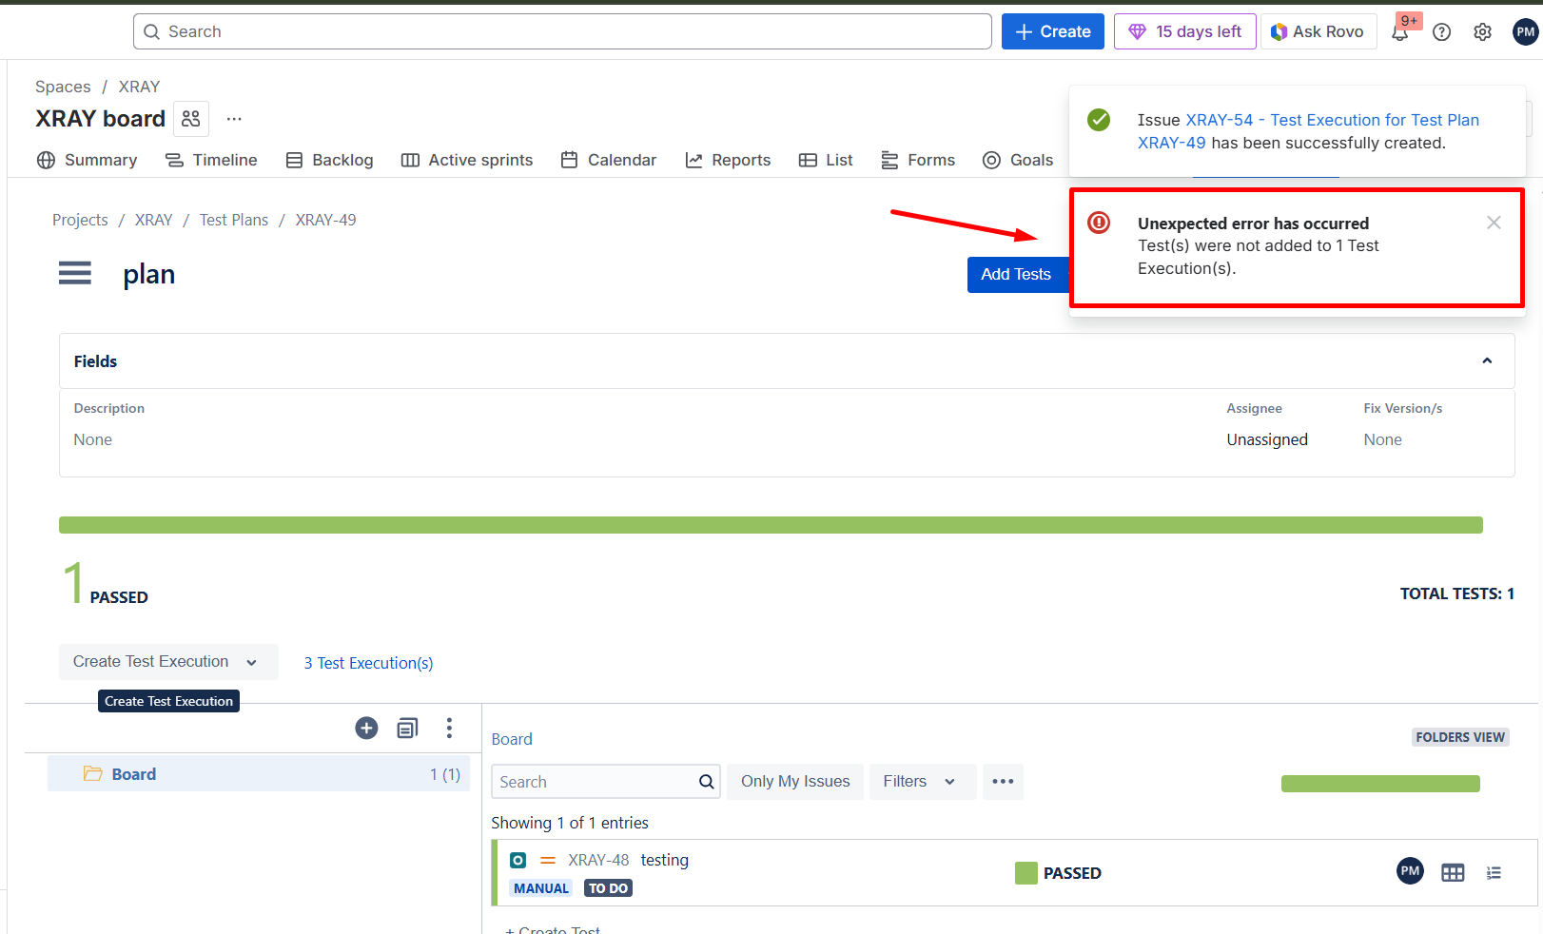Screen dimensions: 1543x934
Task: Open the settings gear icon
Action: (x=1482, y=32)
